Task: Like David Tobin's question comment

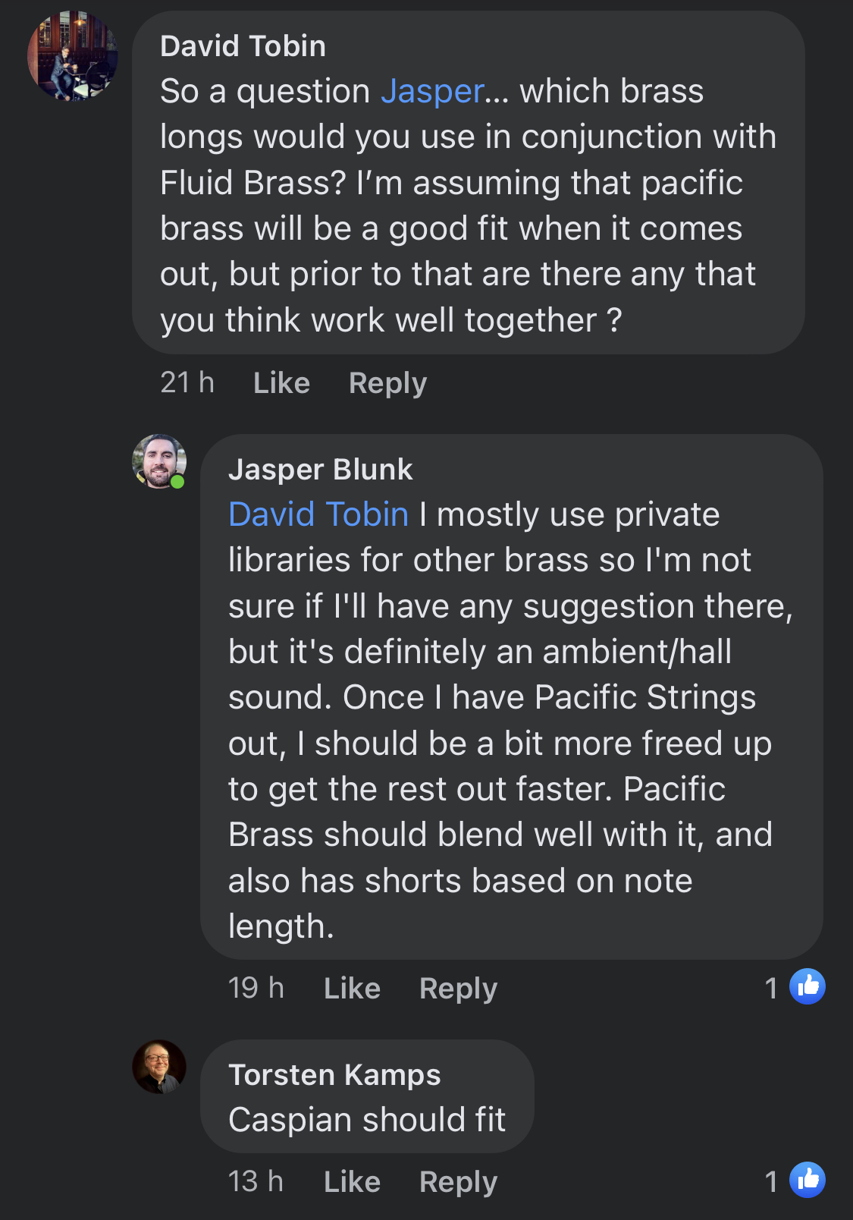Action: (281, 383)
